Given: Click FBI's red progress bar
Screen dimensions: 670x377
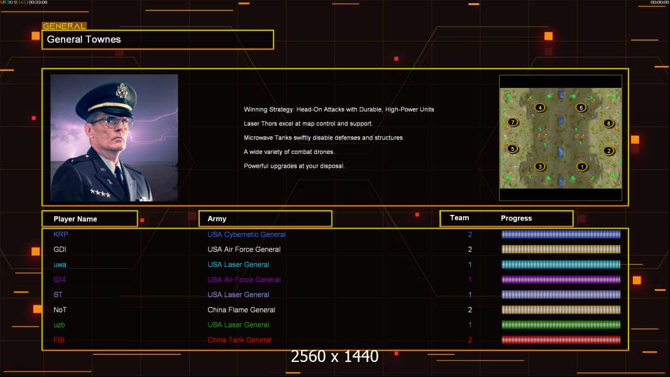Looking at the screenshot, I should tap(561, 340).
